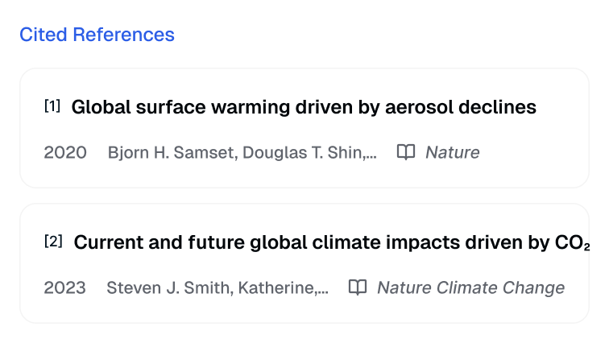Image resolution: width=609 pixels, height=343 pixels.
Task: Open the aerosol declines paper title
Action: click(x=304, y=107)
